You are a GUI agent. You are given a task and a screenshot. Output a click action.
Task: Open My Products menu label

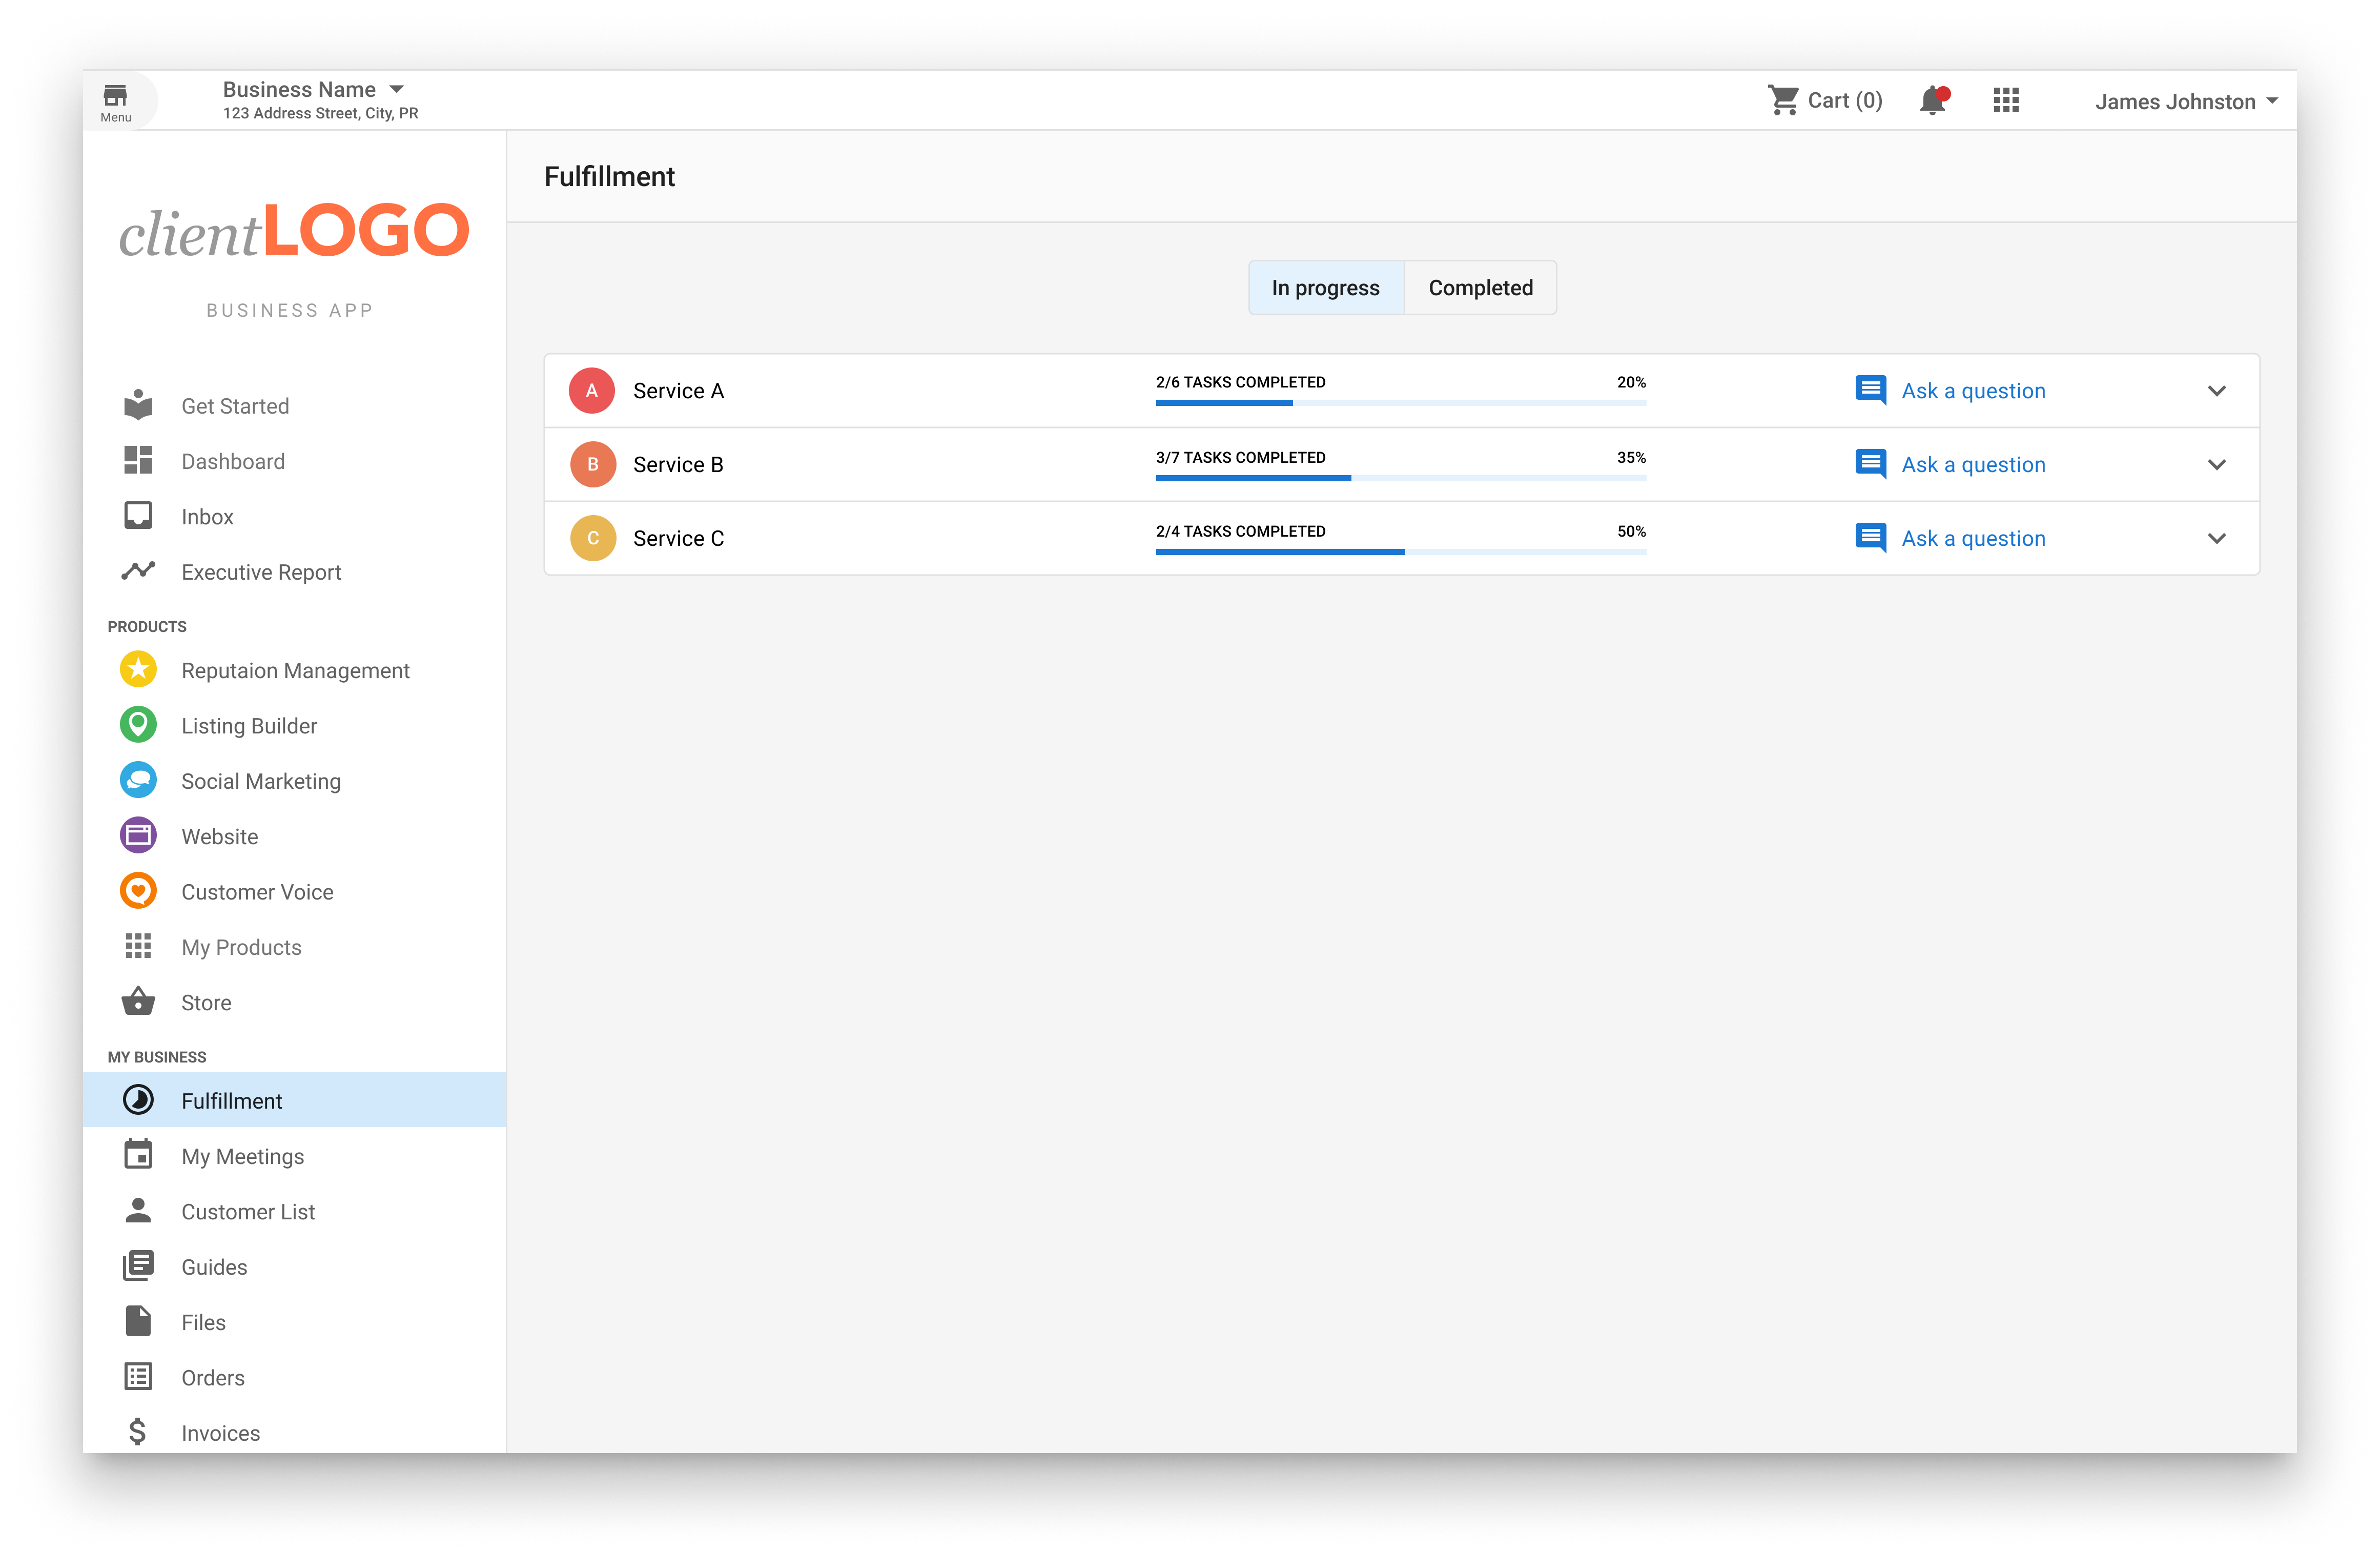point(241,947)
